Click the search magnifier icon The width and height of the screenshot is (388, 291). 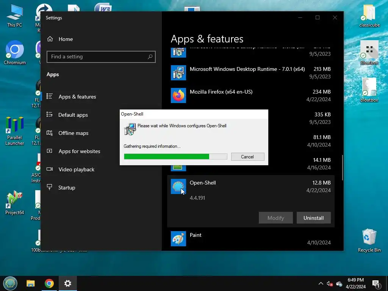tap(150, 57)
